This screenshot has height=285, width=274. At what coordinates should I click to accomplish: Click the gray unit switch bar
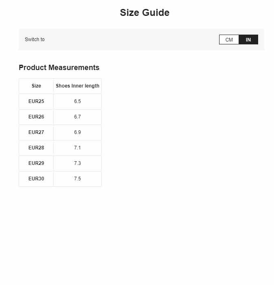(x=141, y=39)
